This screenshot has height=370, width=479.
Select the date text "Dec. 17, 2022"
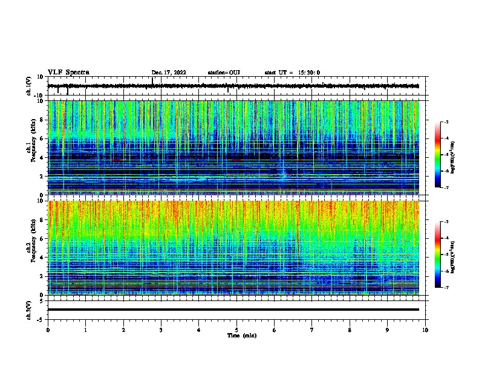click(169, 73)
